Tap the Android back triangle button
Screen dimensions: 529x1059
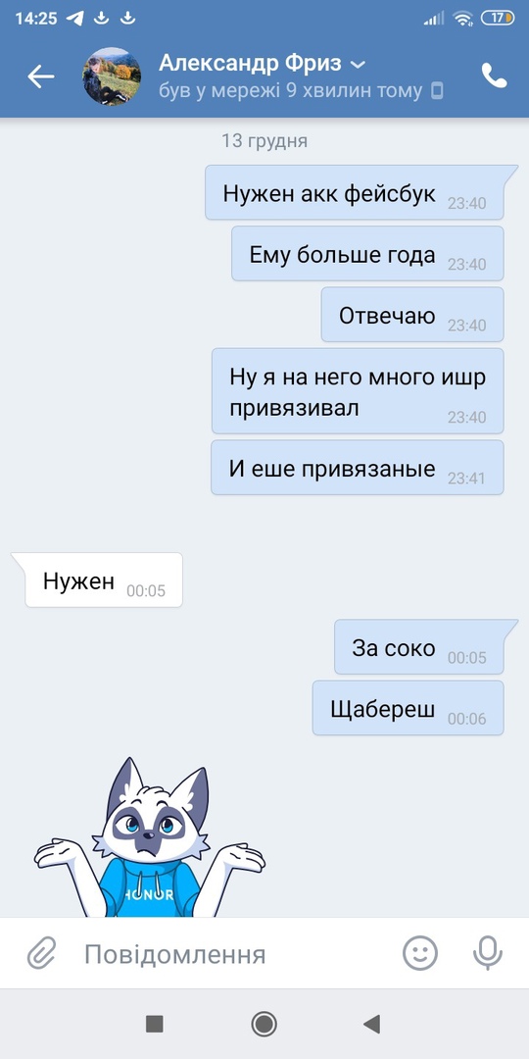[x=372, y=1024]
